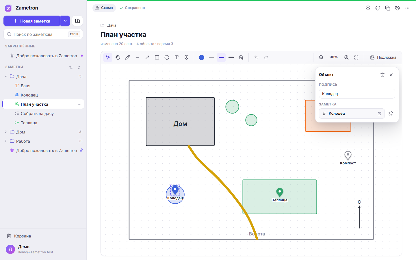Image resolution: width=416 pixels, height=260 pixels.
Task: Zoom in the canvas
Action: point(346,57)
